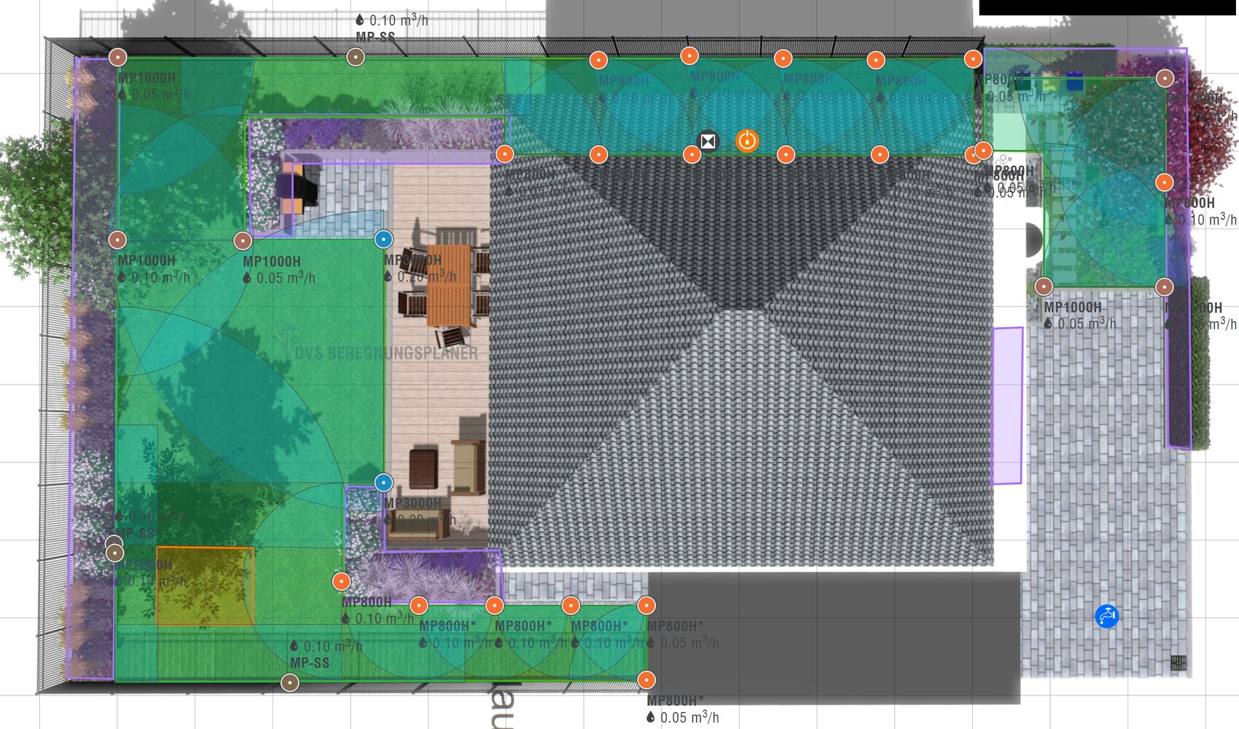Click MP800H sprinkler left of lower purple flowerbed

pyautogui.click(x=341, y=581)
